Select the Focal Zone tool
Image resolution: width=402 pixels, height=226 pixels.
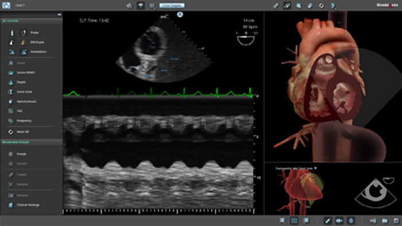(11, 92)
